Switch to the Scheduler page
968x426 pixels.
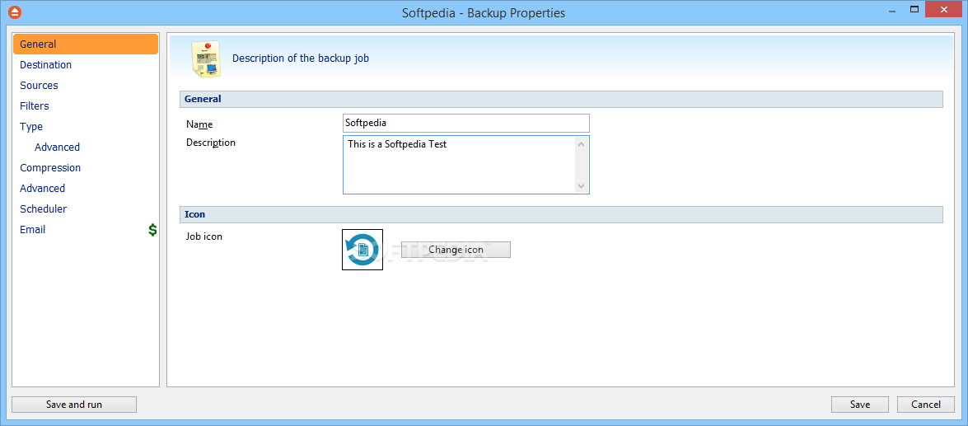coord(86,208)
